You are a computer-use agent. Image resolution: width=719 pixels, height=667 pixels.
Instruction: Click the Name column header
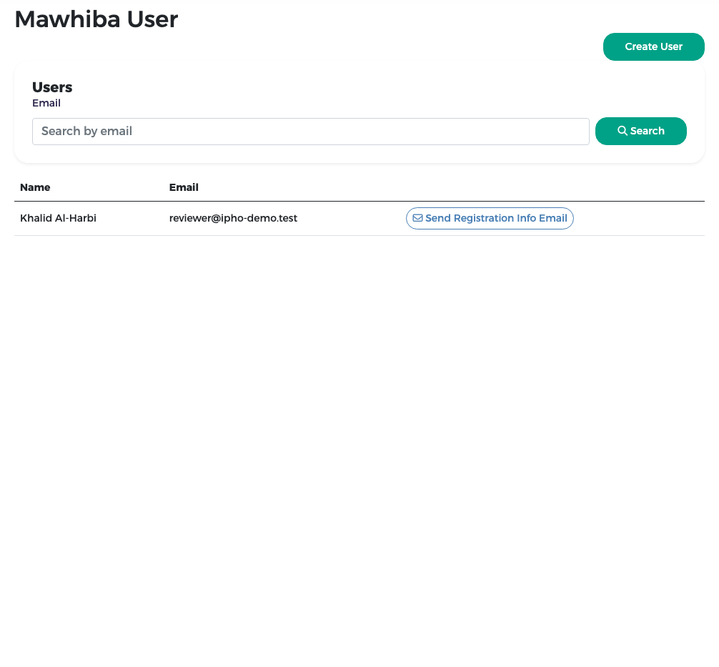point(35,187)
